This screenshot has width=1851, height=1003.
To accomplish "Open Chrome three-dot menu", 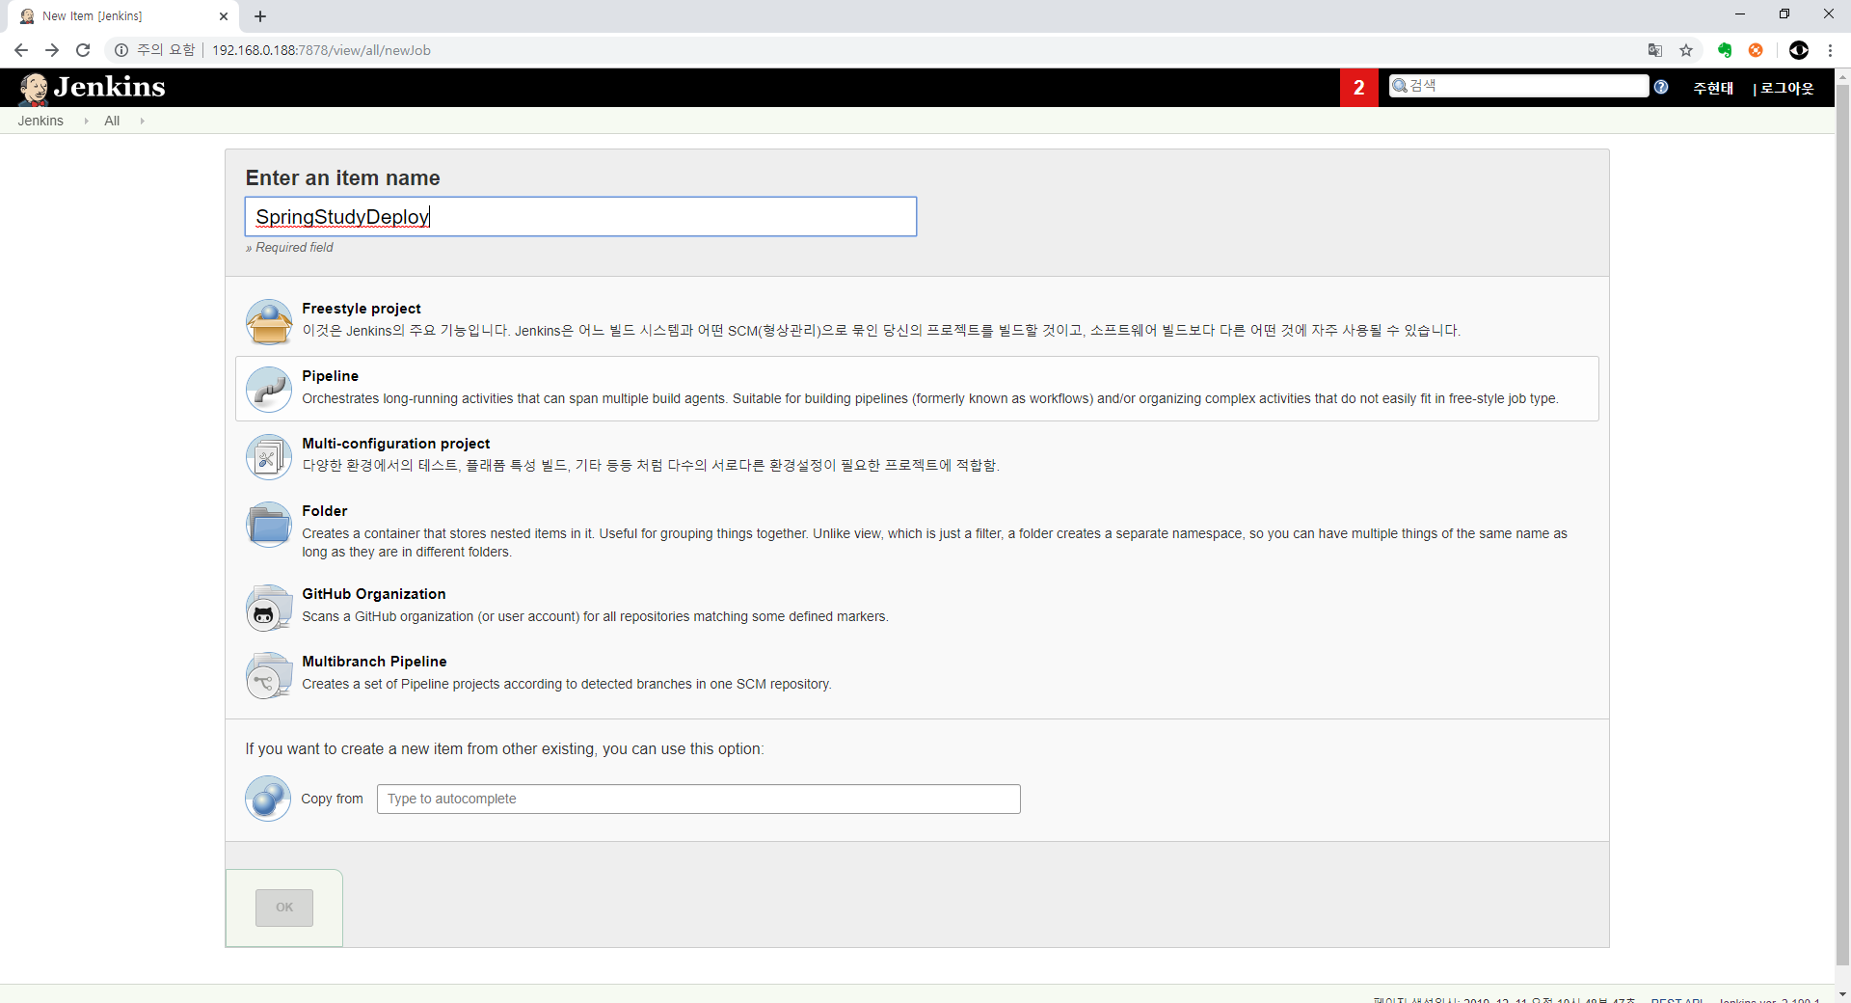I will (1830, 50).
